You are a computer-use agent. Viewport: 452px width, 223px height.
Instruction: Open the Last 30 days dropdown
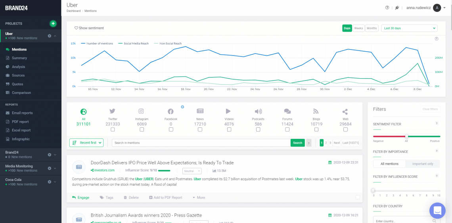click(x=409, y=28)
